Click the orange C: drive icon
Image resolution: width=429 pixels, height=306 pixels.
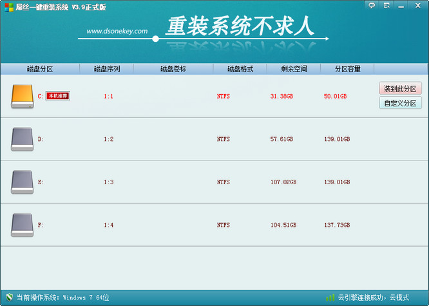[22, 96]
